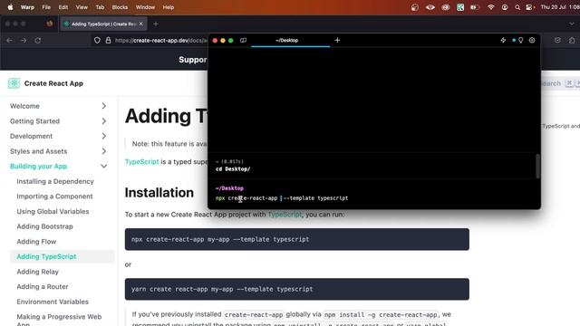This screenshot has height=326, width=580.
Task: Open Making a Progressive Web App page
Action: [59, 320]
